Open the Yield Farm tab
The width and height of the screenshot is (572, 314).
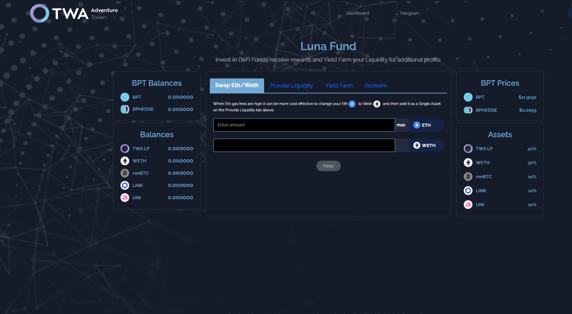(339, 85)
